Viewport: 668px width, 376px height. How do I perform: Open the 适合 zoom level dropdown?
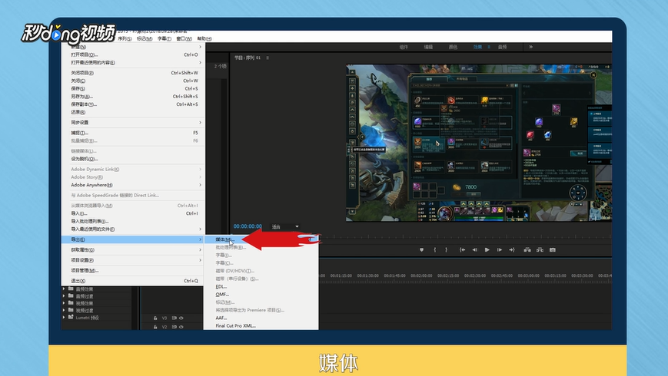click(284, 226)
